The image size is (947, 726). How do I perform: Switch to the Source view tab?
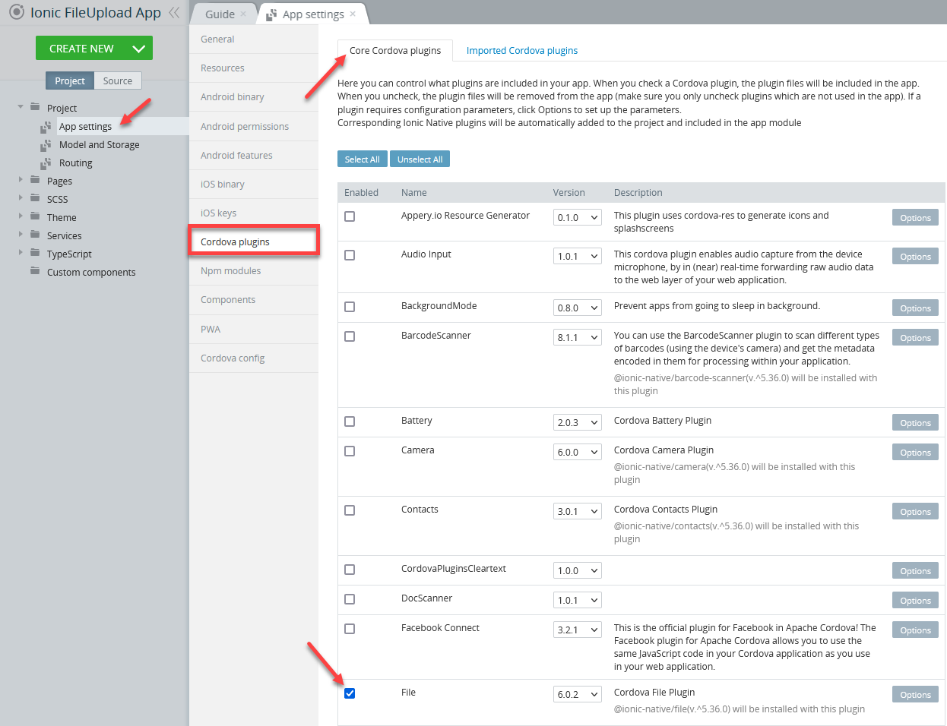pyautogui.click(x=118, y=80)
